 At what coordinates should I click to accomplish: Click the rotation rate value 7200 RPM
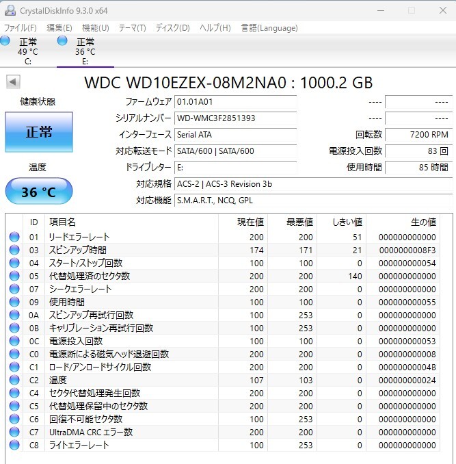tap(418, 135)
